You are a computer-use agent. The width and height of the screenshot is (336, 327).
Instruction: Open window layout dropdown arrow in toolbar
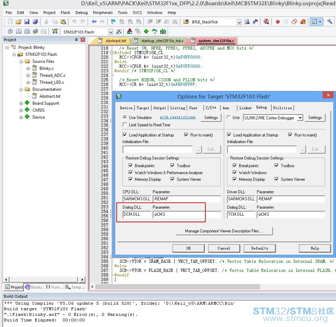pyautogui.click(x=320, y=22)
